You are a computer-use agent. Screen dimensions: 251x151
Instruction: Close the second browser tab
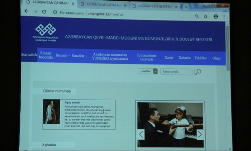point(125,5)
